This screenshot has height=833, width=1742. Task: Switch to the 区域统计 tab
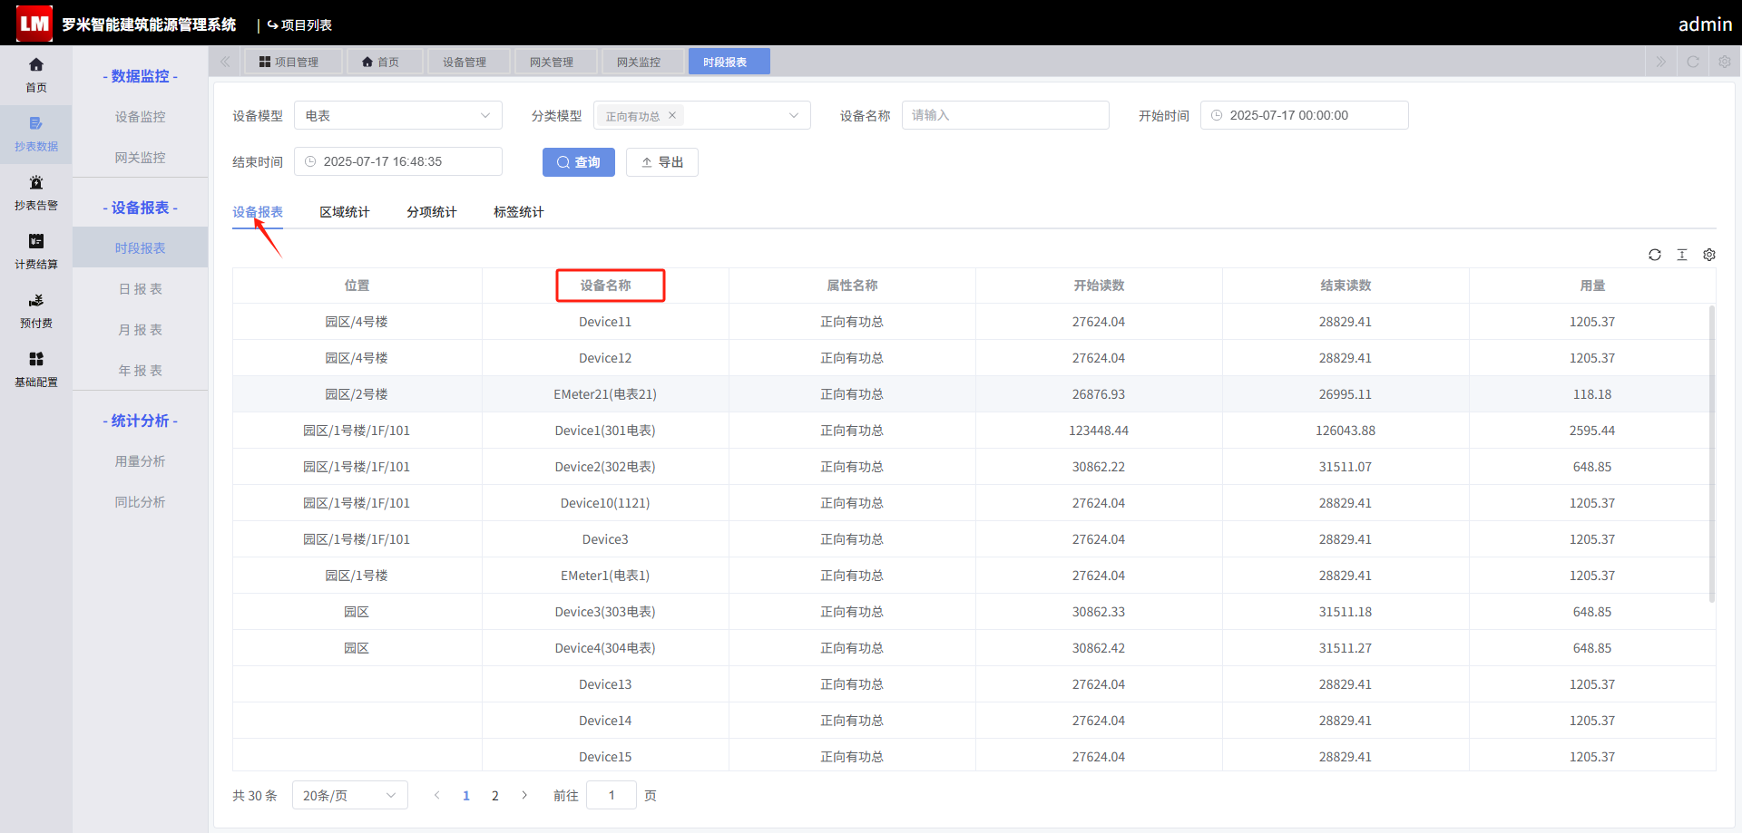(x=345, y=212)
